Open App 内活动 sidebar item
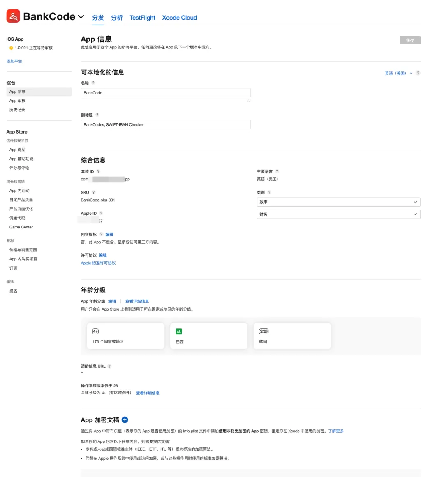The width and height of the screenshot is (444, 477). tap(19, 191)
